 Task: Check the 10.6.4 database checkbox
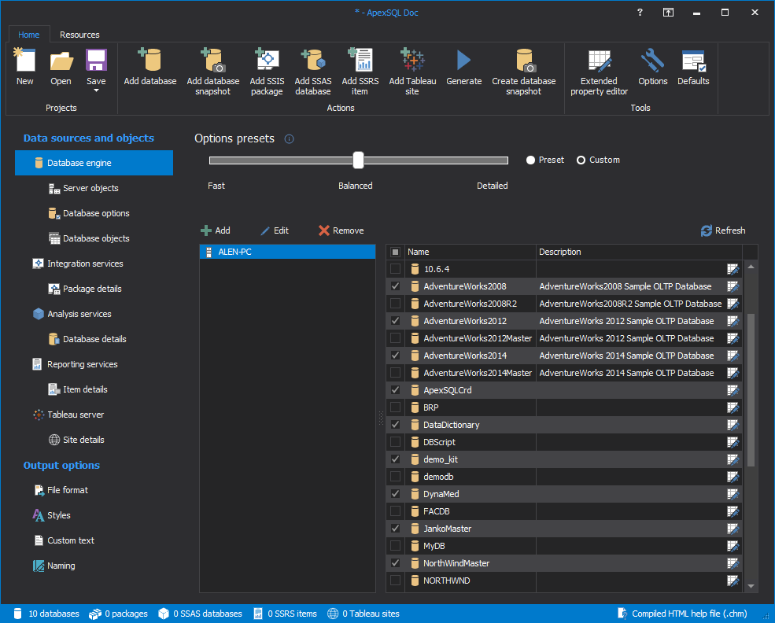(x=396, y=269)
